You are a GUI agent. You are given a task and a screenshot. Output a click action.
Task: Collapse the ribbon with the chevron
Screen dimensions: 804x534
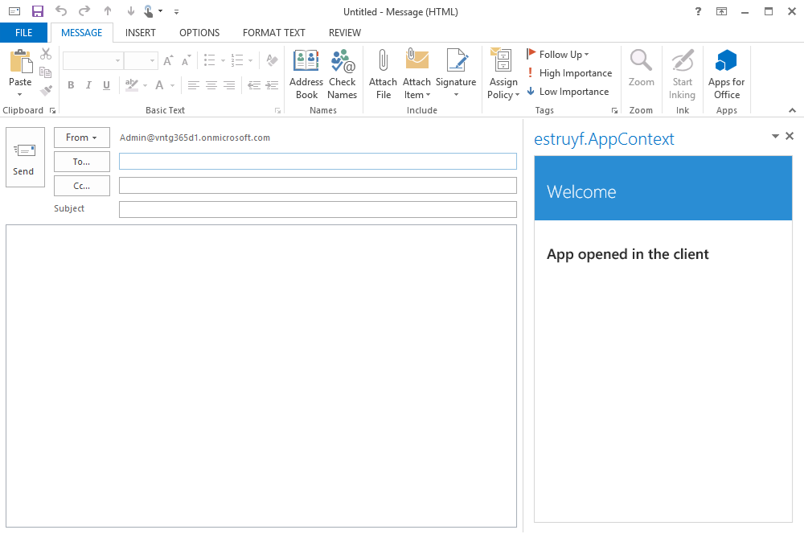792,110
